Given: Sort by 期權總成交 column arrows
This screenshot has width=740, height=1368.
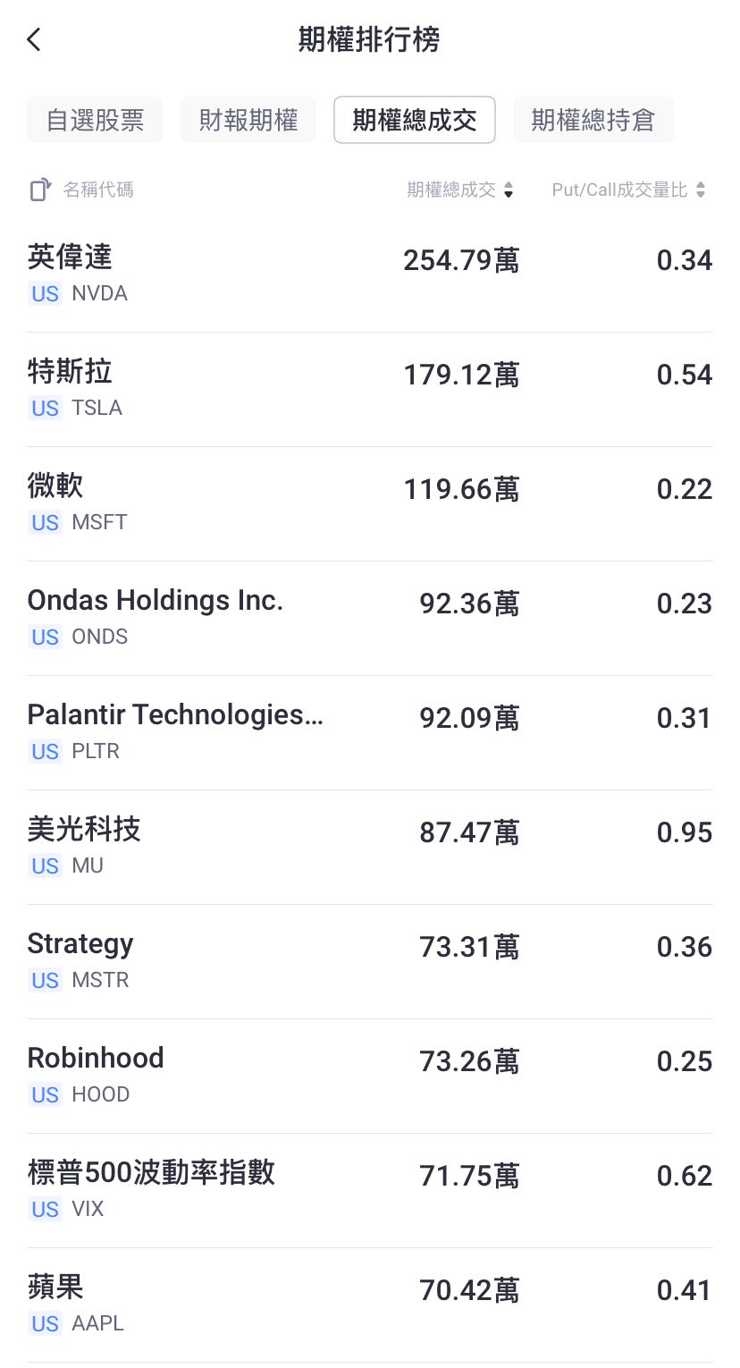Looking at the screenshot, I should click(509, 190).
